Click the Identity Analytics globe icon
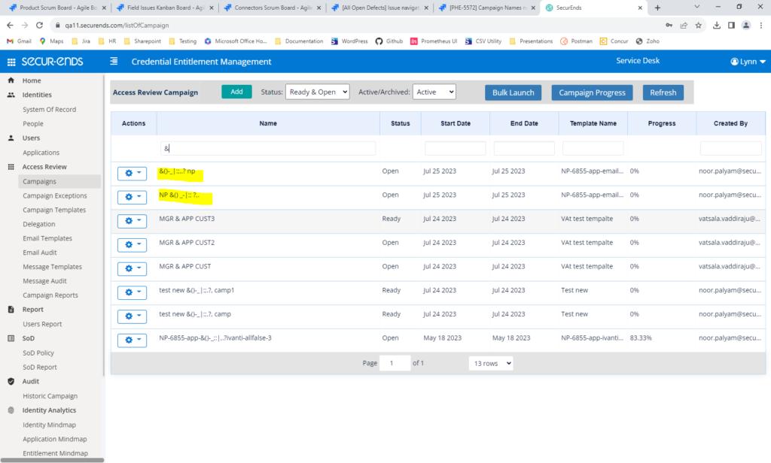Screen dimensions: 771x463 coord(11,410)
